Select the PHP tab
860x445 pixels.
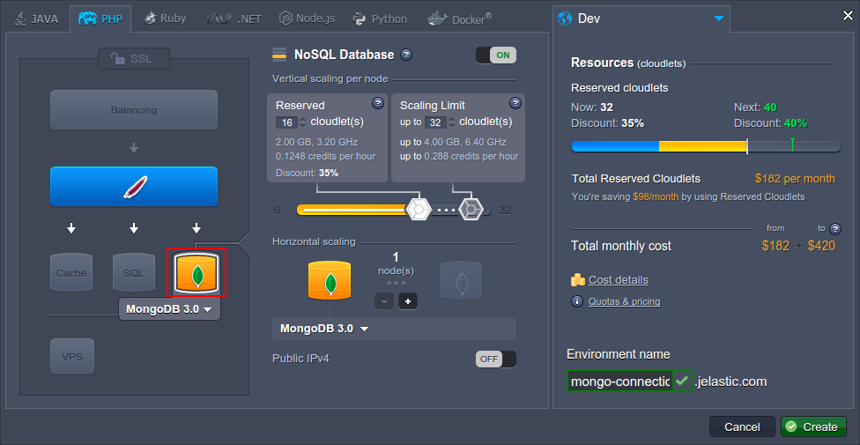point(100,19)
